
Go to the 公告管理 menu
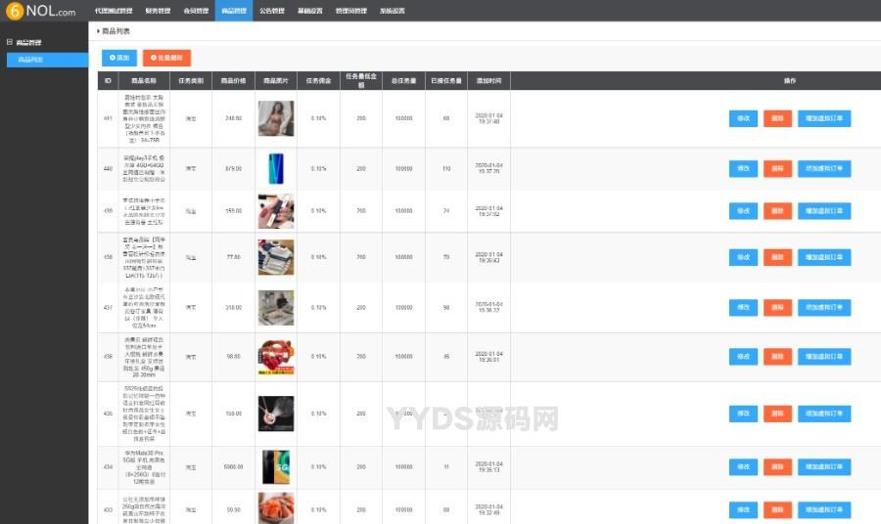272,11
